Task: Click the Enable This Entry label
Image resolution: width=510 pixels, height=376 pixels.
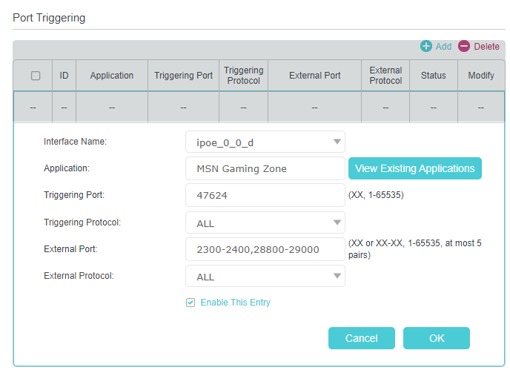Action: 236,303
